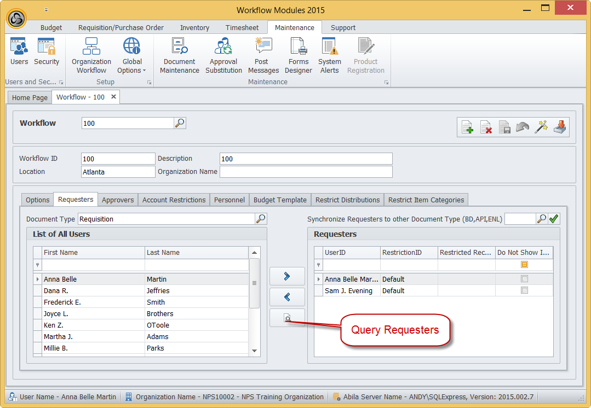Remove requester using the left arrow button

287,297
